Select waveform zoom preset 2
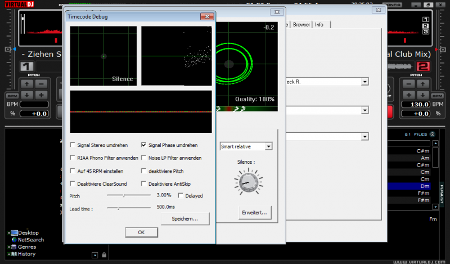The height and width of the screenshot is (264, 450). pos(426,26)
